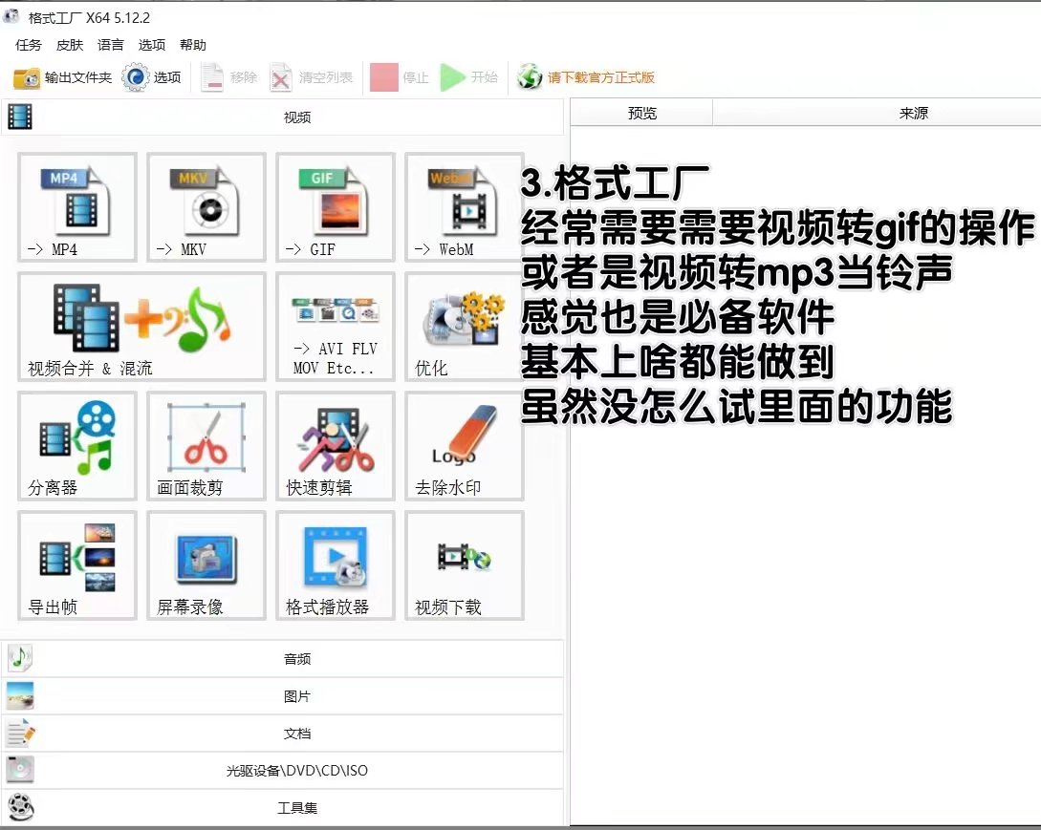Screen dimensions: 1041x830
Task: Click the Format Factory title bar icon
Action: (11, 16)
